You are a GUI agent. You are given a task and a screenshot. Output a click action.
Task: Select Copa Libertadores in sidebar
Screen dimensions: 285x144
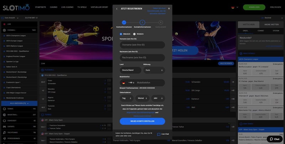[19, 88]
